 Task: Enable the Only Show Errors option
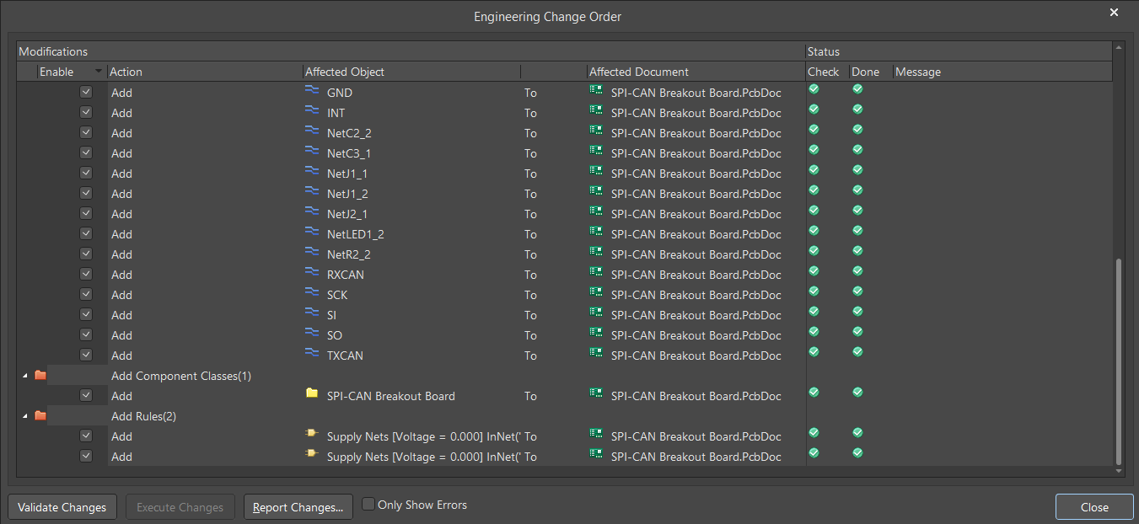coord(368,505)
